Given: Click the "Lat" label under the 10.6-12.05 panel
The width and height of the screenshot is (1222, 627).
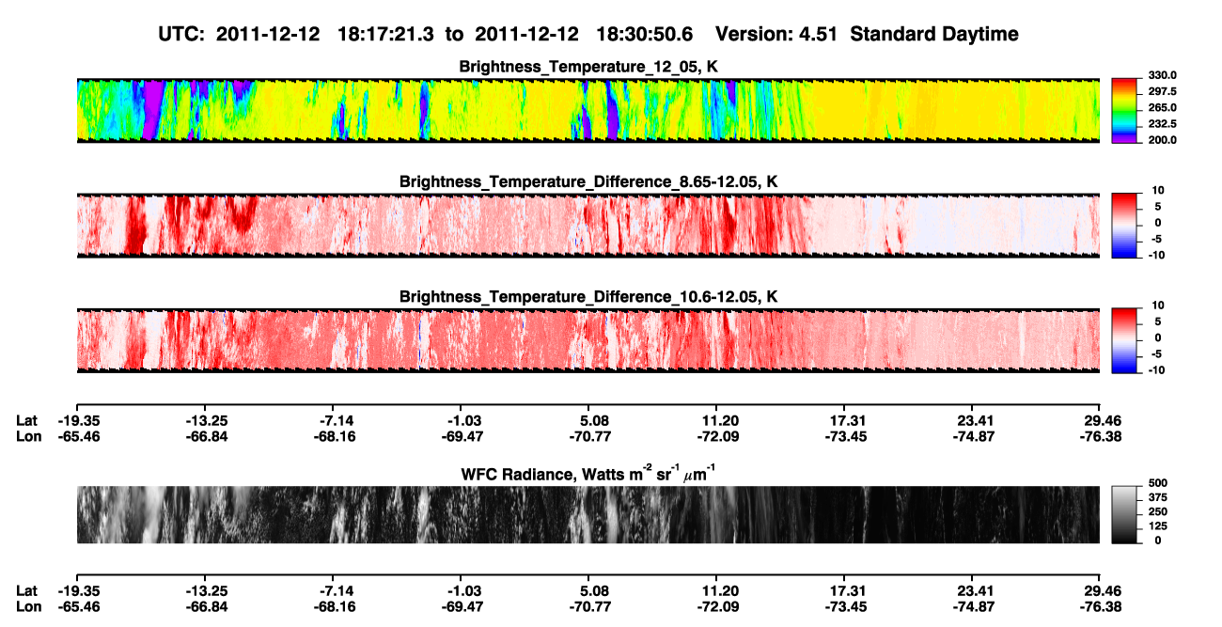Looking at the screenshot, I should 26,420.
